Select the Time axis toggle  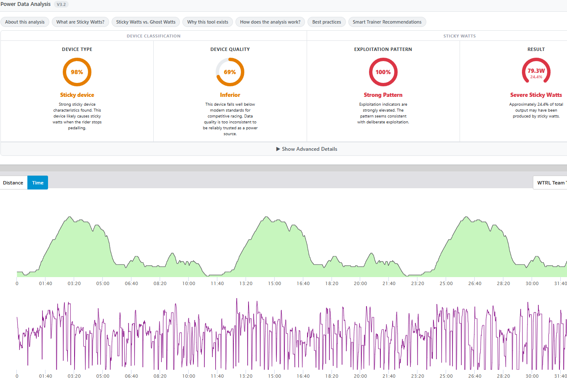(38, 183)
